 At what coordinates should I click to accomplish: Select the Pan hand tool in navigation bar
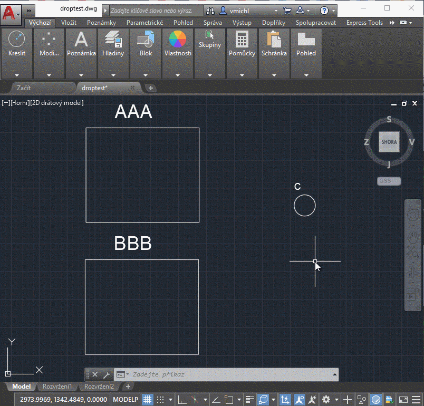412,238
